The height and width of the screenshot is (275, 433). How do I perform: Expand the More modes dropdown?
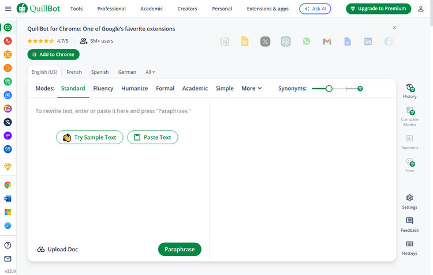[x=251, y=88]
